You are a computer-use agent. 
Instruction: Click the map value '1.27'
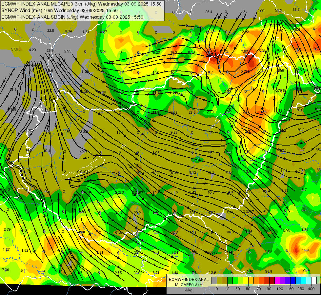click(6, 249)
